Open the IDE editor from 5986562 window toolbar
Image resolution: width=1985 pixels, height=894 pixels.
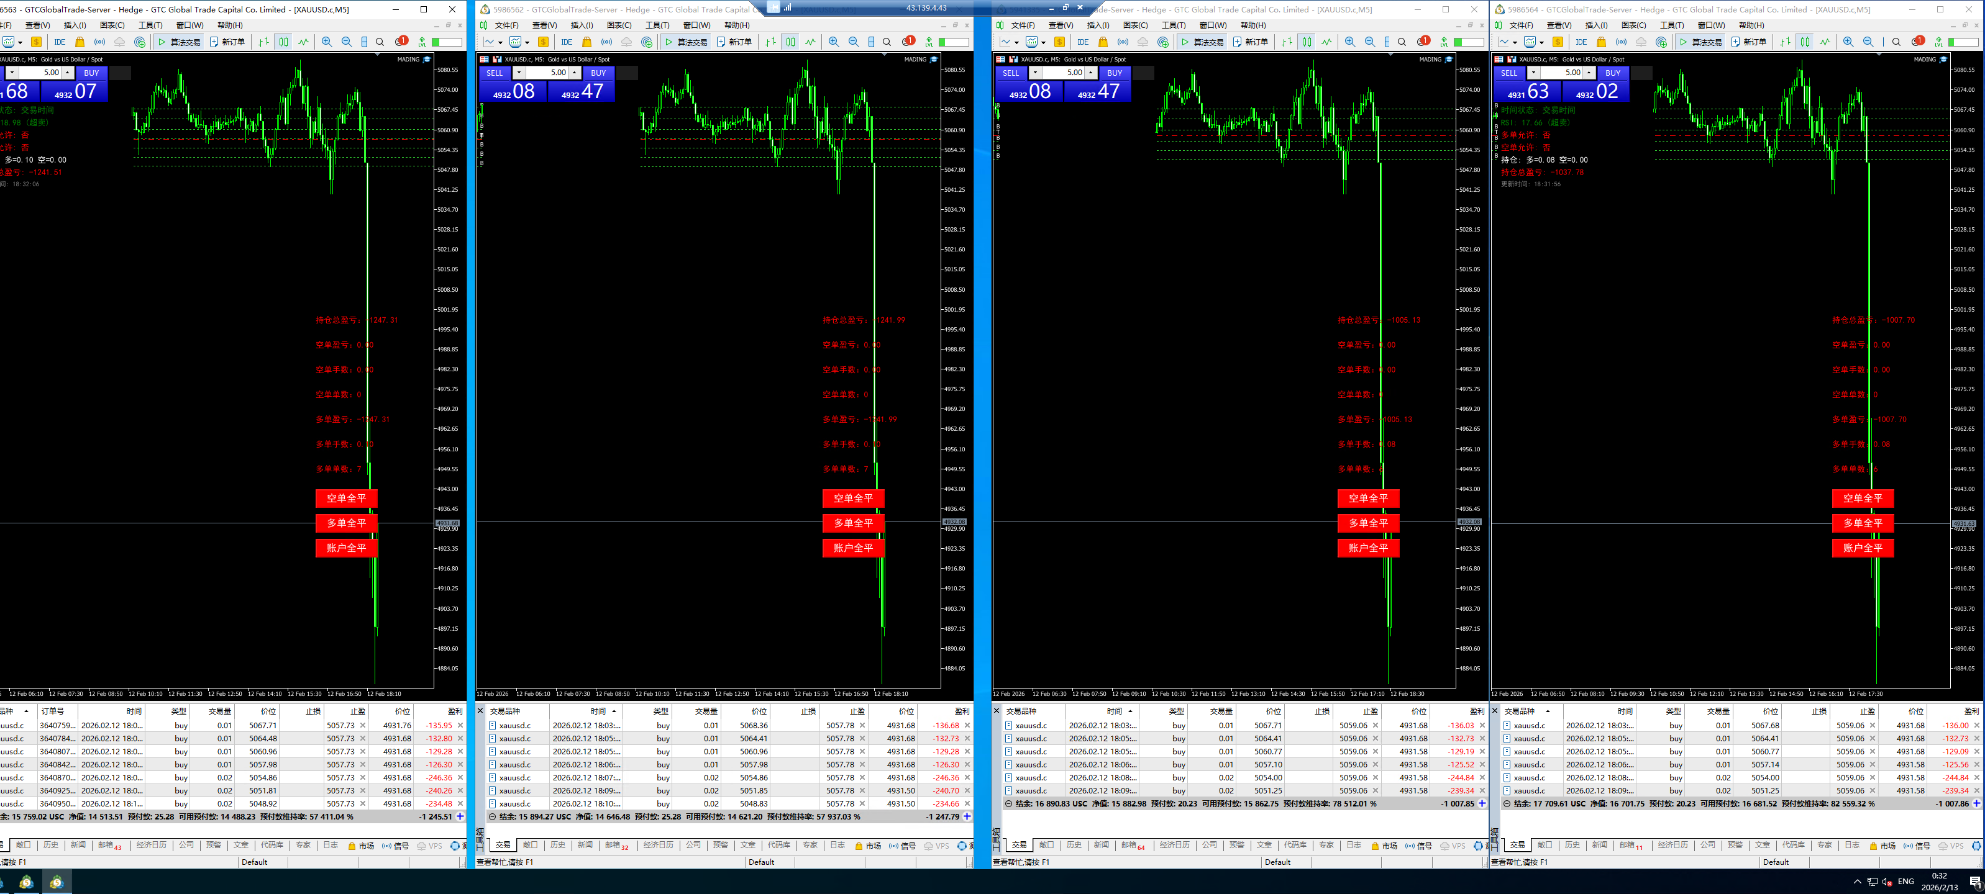tap(567, 42)
